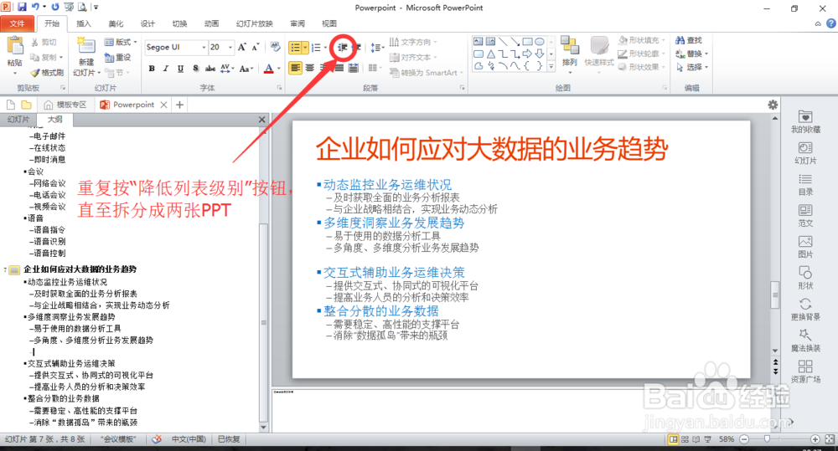Click the New Slide icon

tap(86, 46)
